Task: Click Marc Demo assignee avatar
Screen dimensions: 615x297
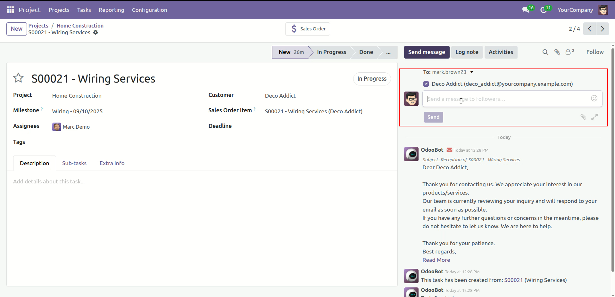Action: pos(57,127)
